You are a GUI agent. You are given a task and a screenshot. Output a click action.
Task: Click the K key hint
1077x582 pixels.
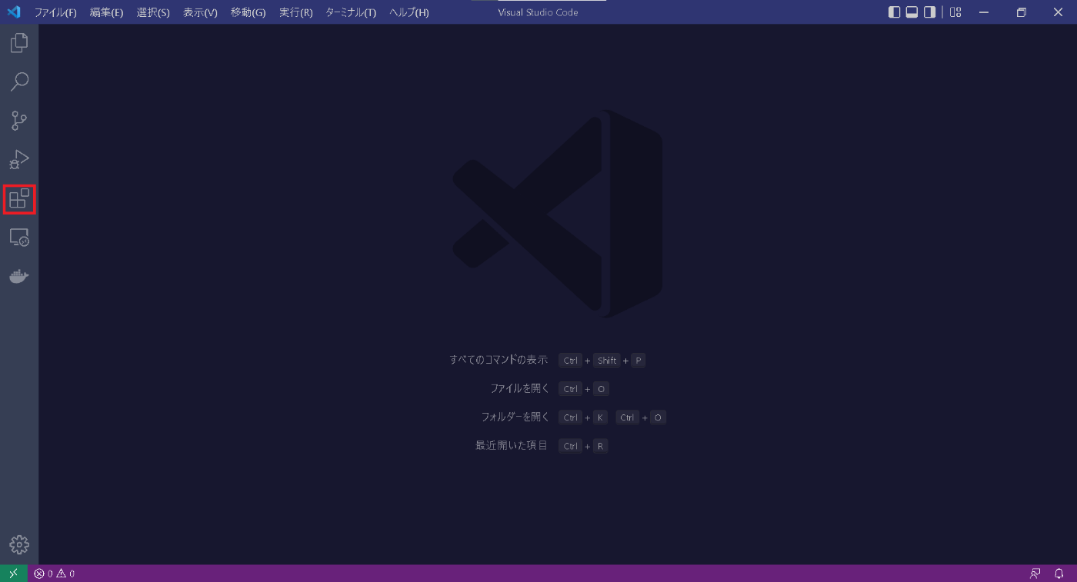point(600,417)
